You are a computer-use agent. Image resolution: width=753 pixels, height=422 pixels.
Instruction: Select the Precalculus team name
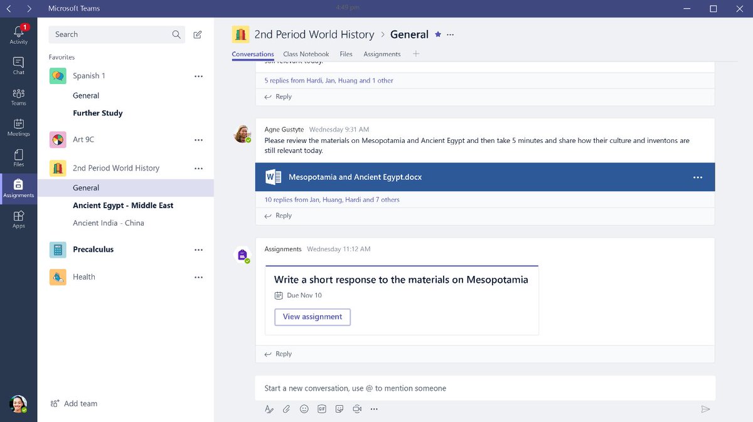pos(93,250)
